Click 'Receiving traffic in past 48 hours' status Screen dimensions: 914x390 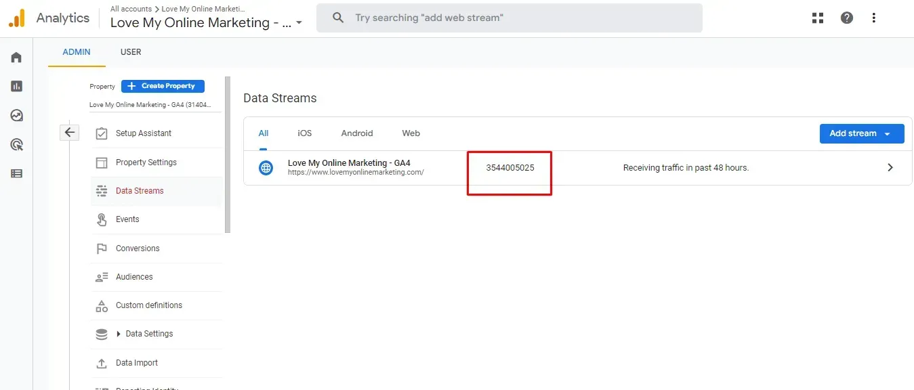[x=686, y=168]
